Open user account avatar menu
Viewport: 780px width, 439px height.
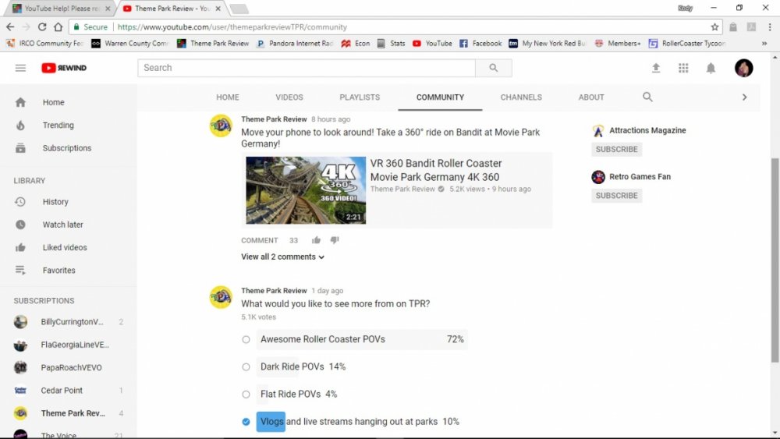[x=743, y=68]
